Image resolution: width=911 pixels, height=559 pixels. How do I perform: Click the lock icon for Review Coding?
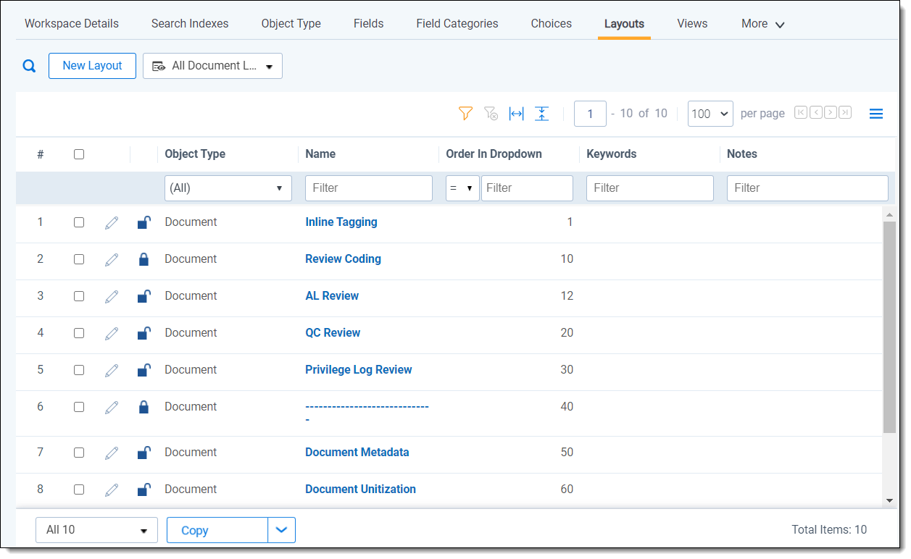[x=143, y=259]
